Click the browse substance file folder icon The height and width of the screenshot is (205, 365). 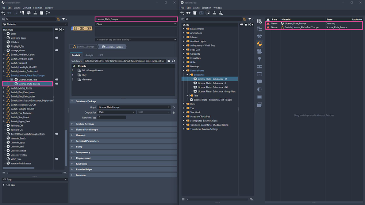pos(169,61)
